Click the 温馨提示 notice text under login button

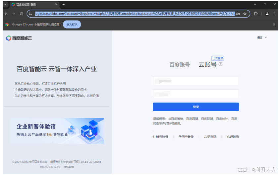pyautogui.click(x=195, y=121)
